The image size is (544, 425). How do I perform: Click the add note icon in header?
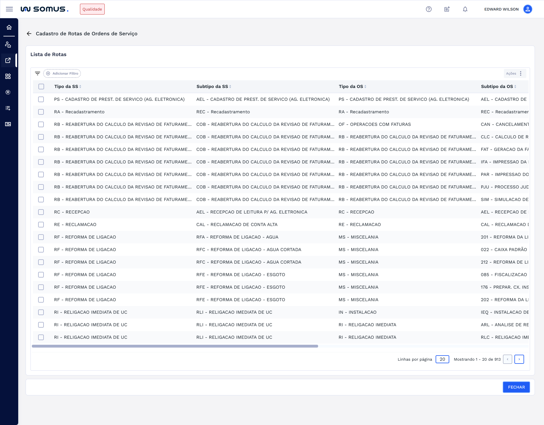click(x=447, y=9)
